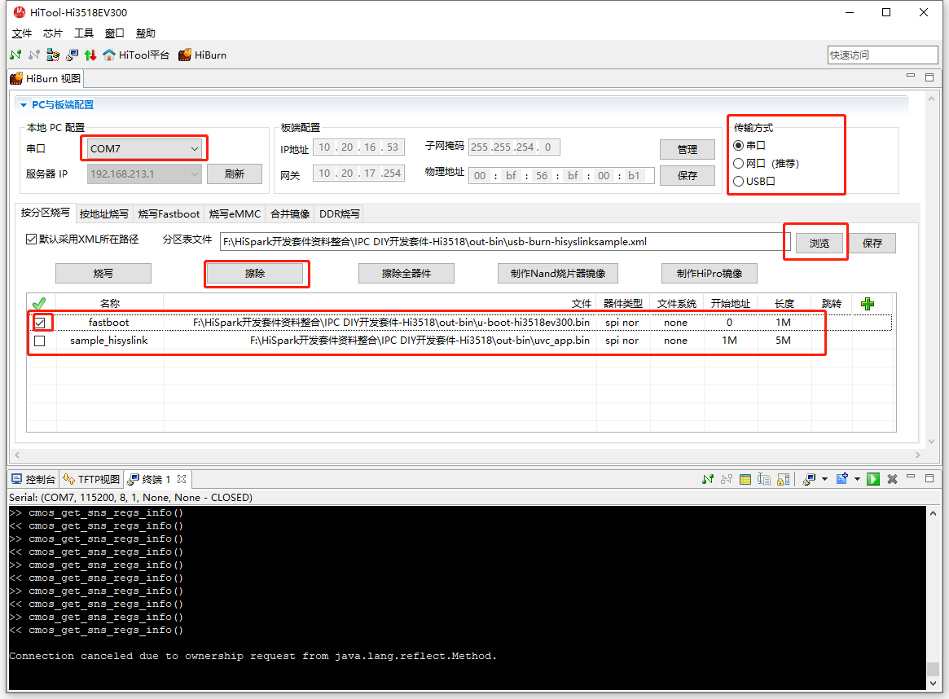949x699 pixels.
Task: Click the terminal output vertical scrollbar
Action: tap(934, 598)
